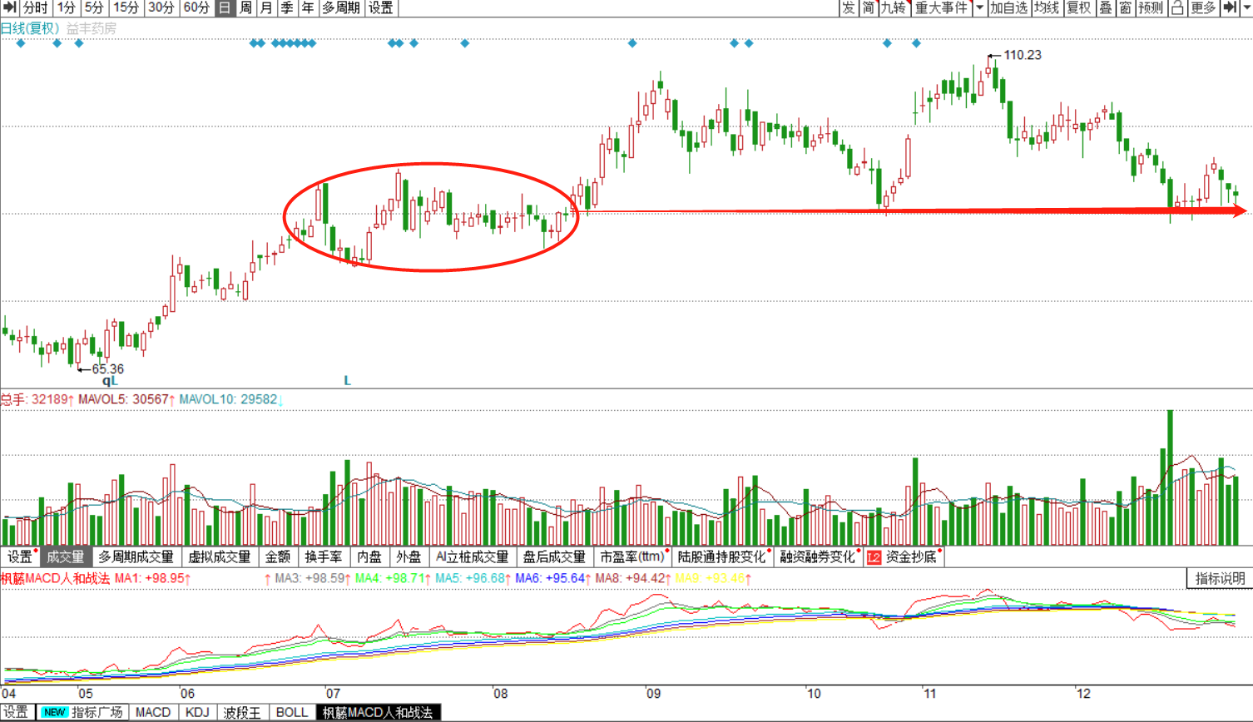Click the 指标说明 button
This screenshot has height=722, width=1253.
click(x=1220, y=578)
